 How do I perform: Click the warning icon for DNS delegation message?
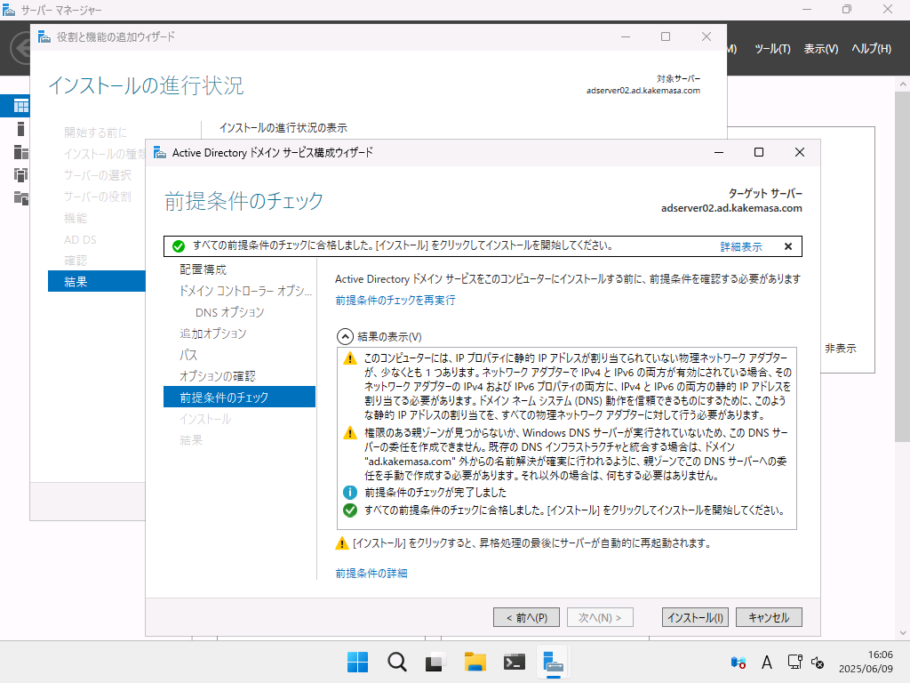350,433
